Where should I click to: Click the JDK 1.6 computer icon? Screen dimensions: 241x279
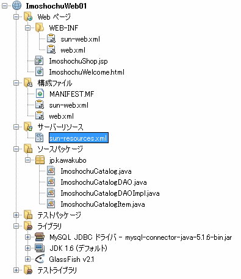[x=40, y=248]
